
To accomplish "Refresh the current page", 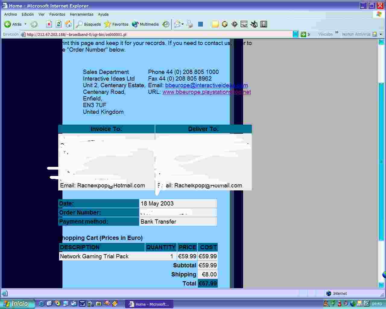I will point(59,24).
